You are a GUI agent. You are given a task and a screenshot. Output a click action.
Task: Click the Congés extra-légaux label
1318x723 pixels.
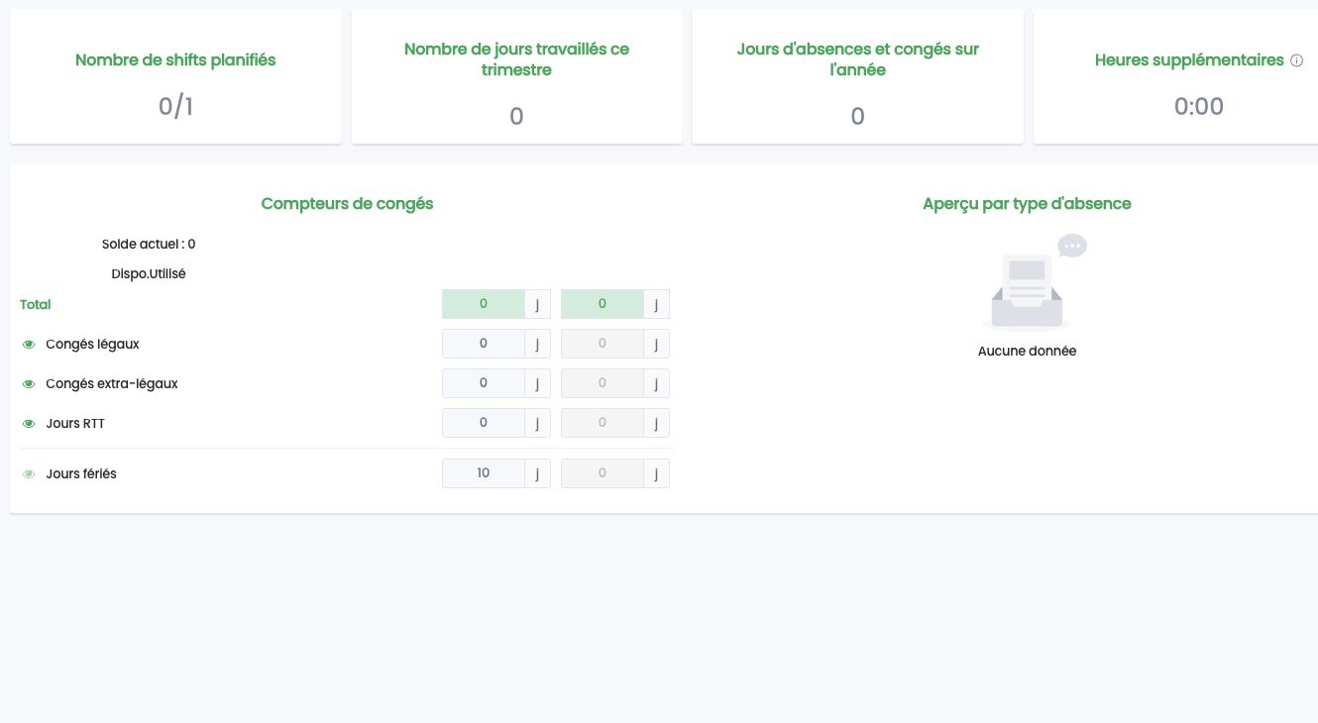(112, 384)
